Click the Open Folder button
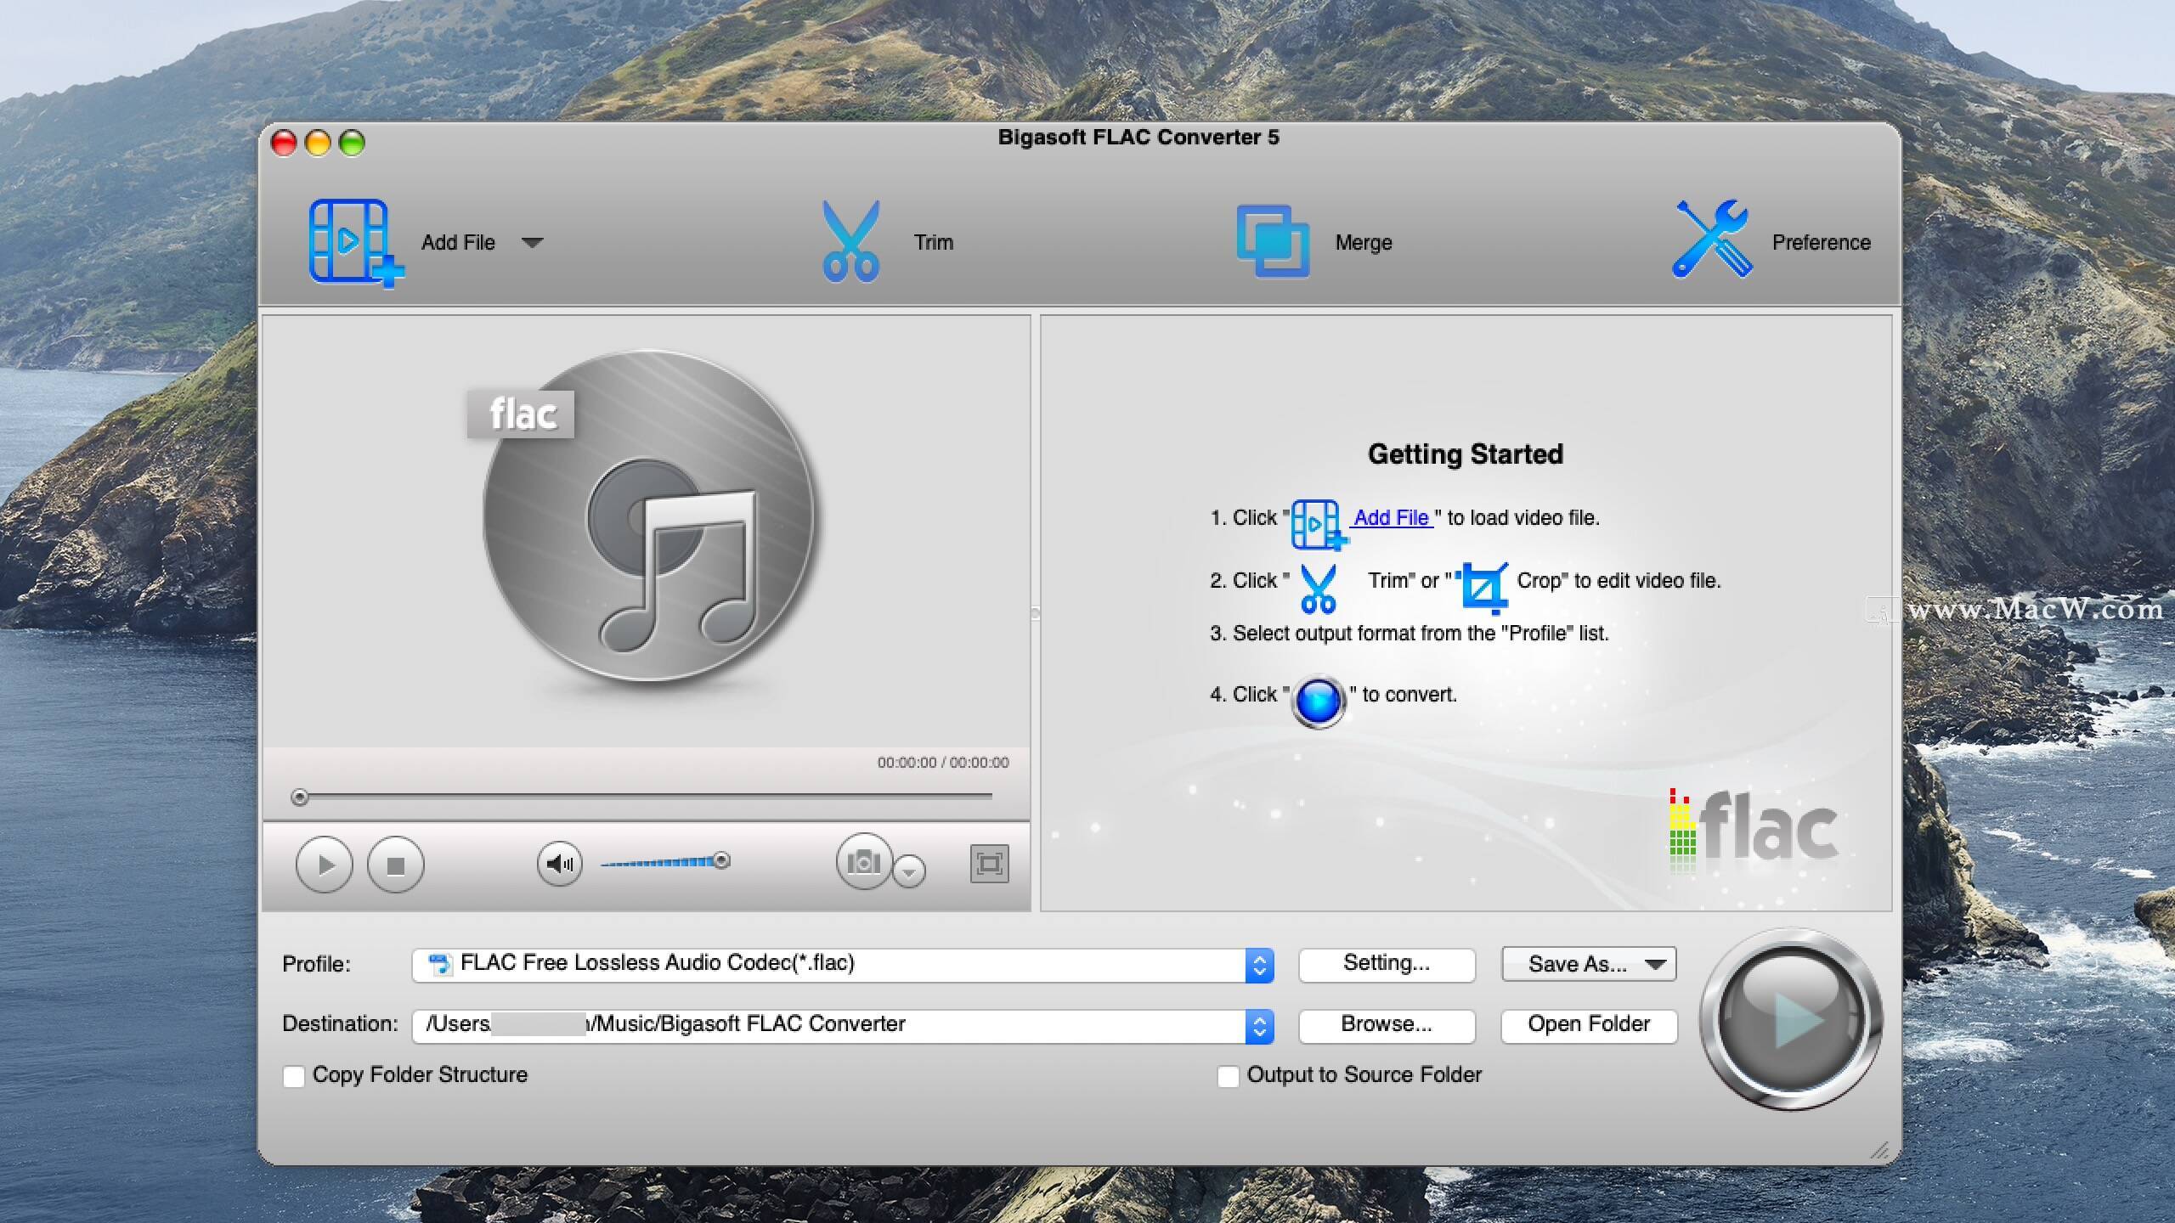 point(1589,1025)
